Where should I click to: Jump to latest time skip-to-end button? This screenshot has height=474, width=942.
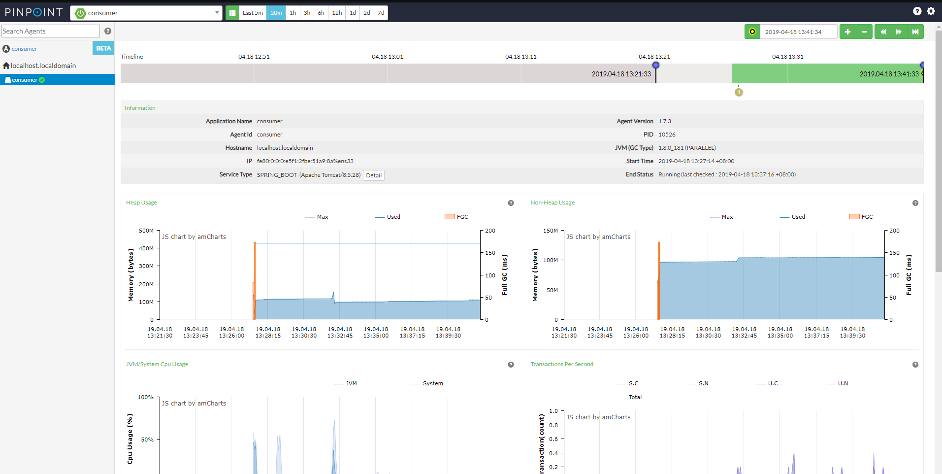(915, 32)
